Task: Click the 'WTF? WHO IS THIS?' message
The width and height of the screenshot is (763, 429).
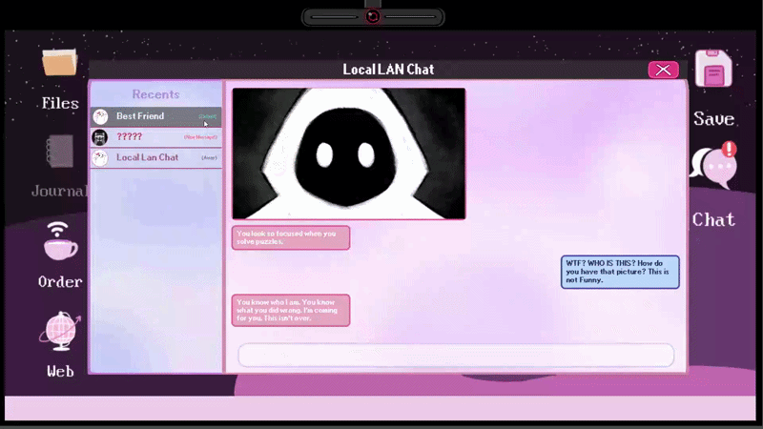Action: [620, 272]
